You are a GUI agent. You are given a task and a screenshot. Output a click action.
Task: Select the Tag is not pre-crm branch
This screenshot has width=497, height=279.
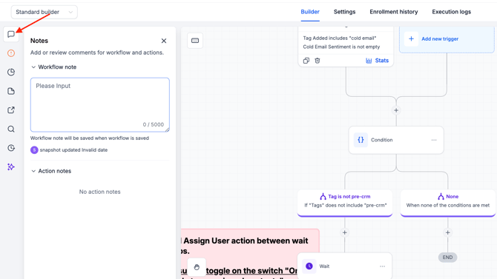pos(345,203)
